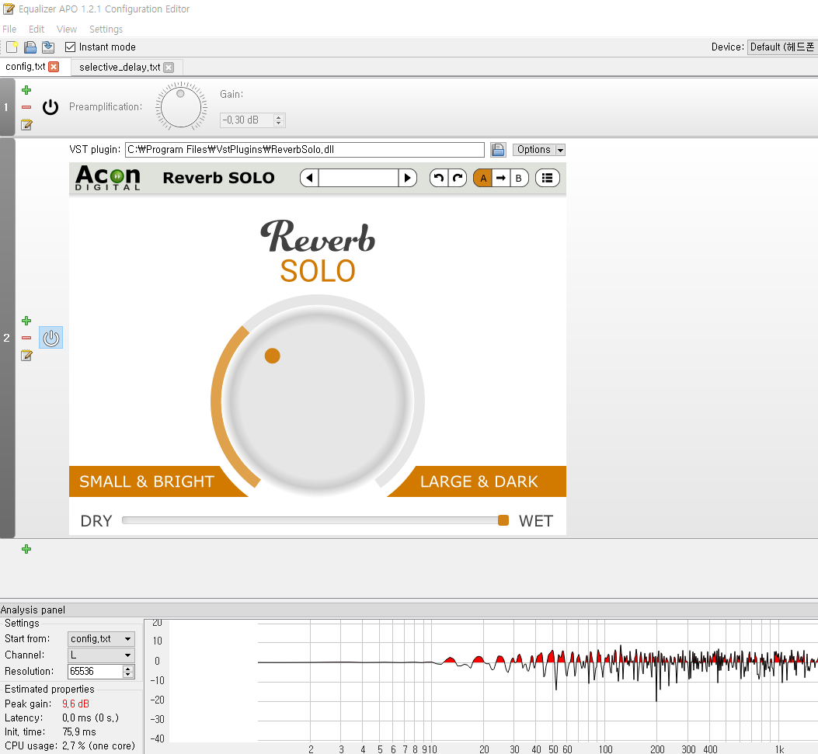Expand the Options dropdown arrow
The image size is (818, 754).
560,150
